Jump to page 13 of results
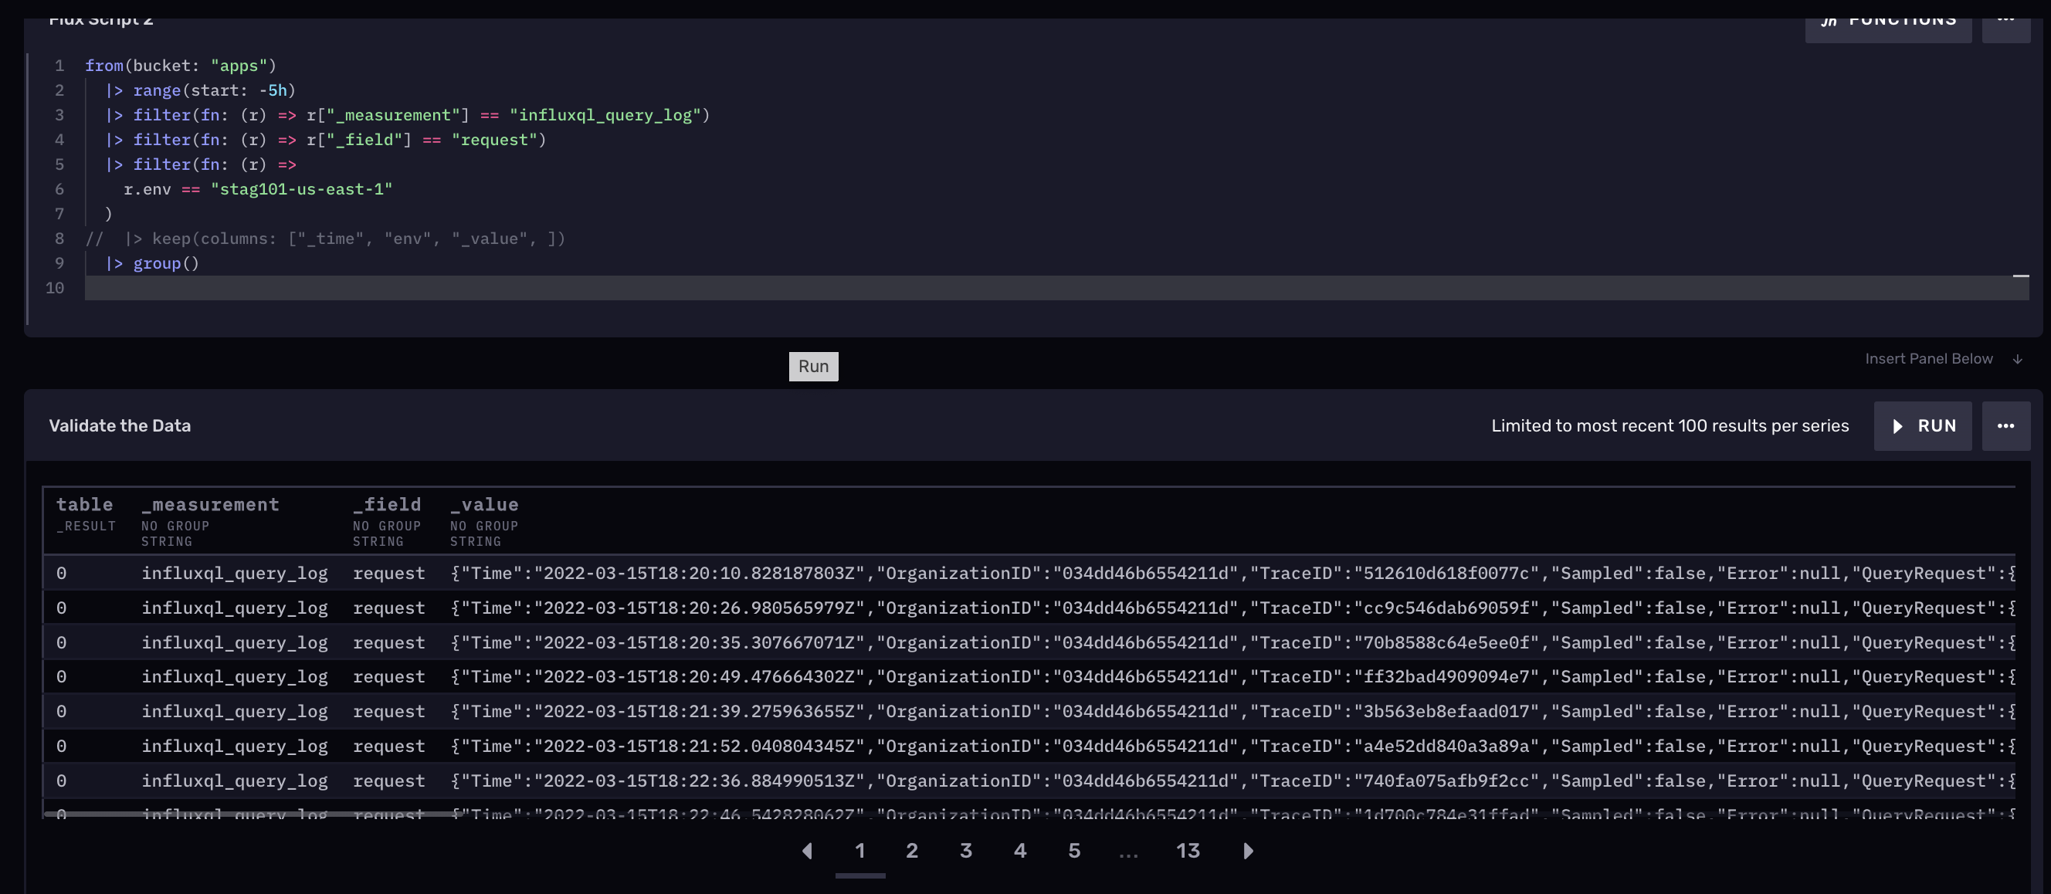 coord(1187,851)
